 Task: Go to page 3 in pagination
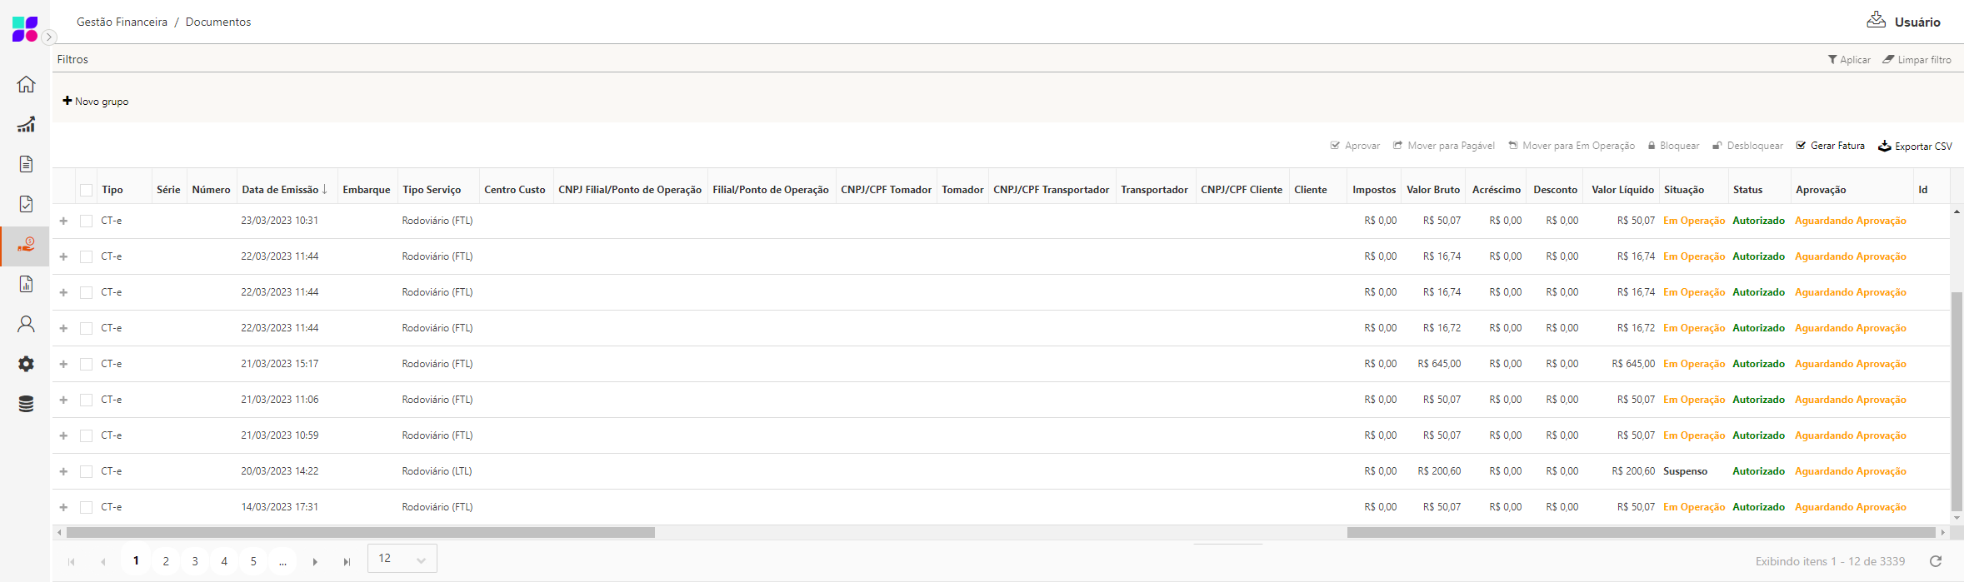tap(195, 561)
